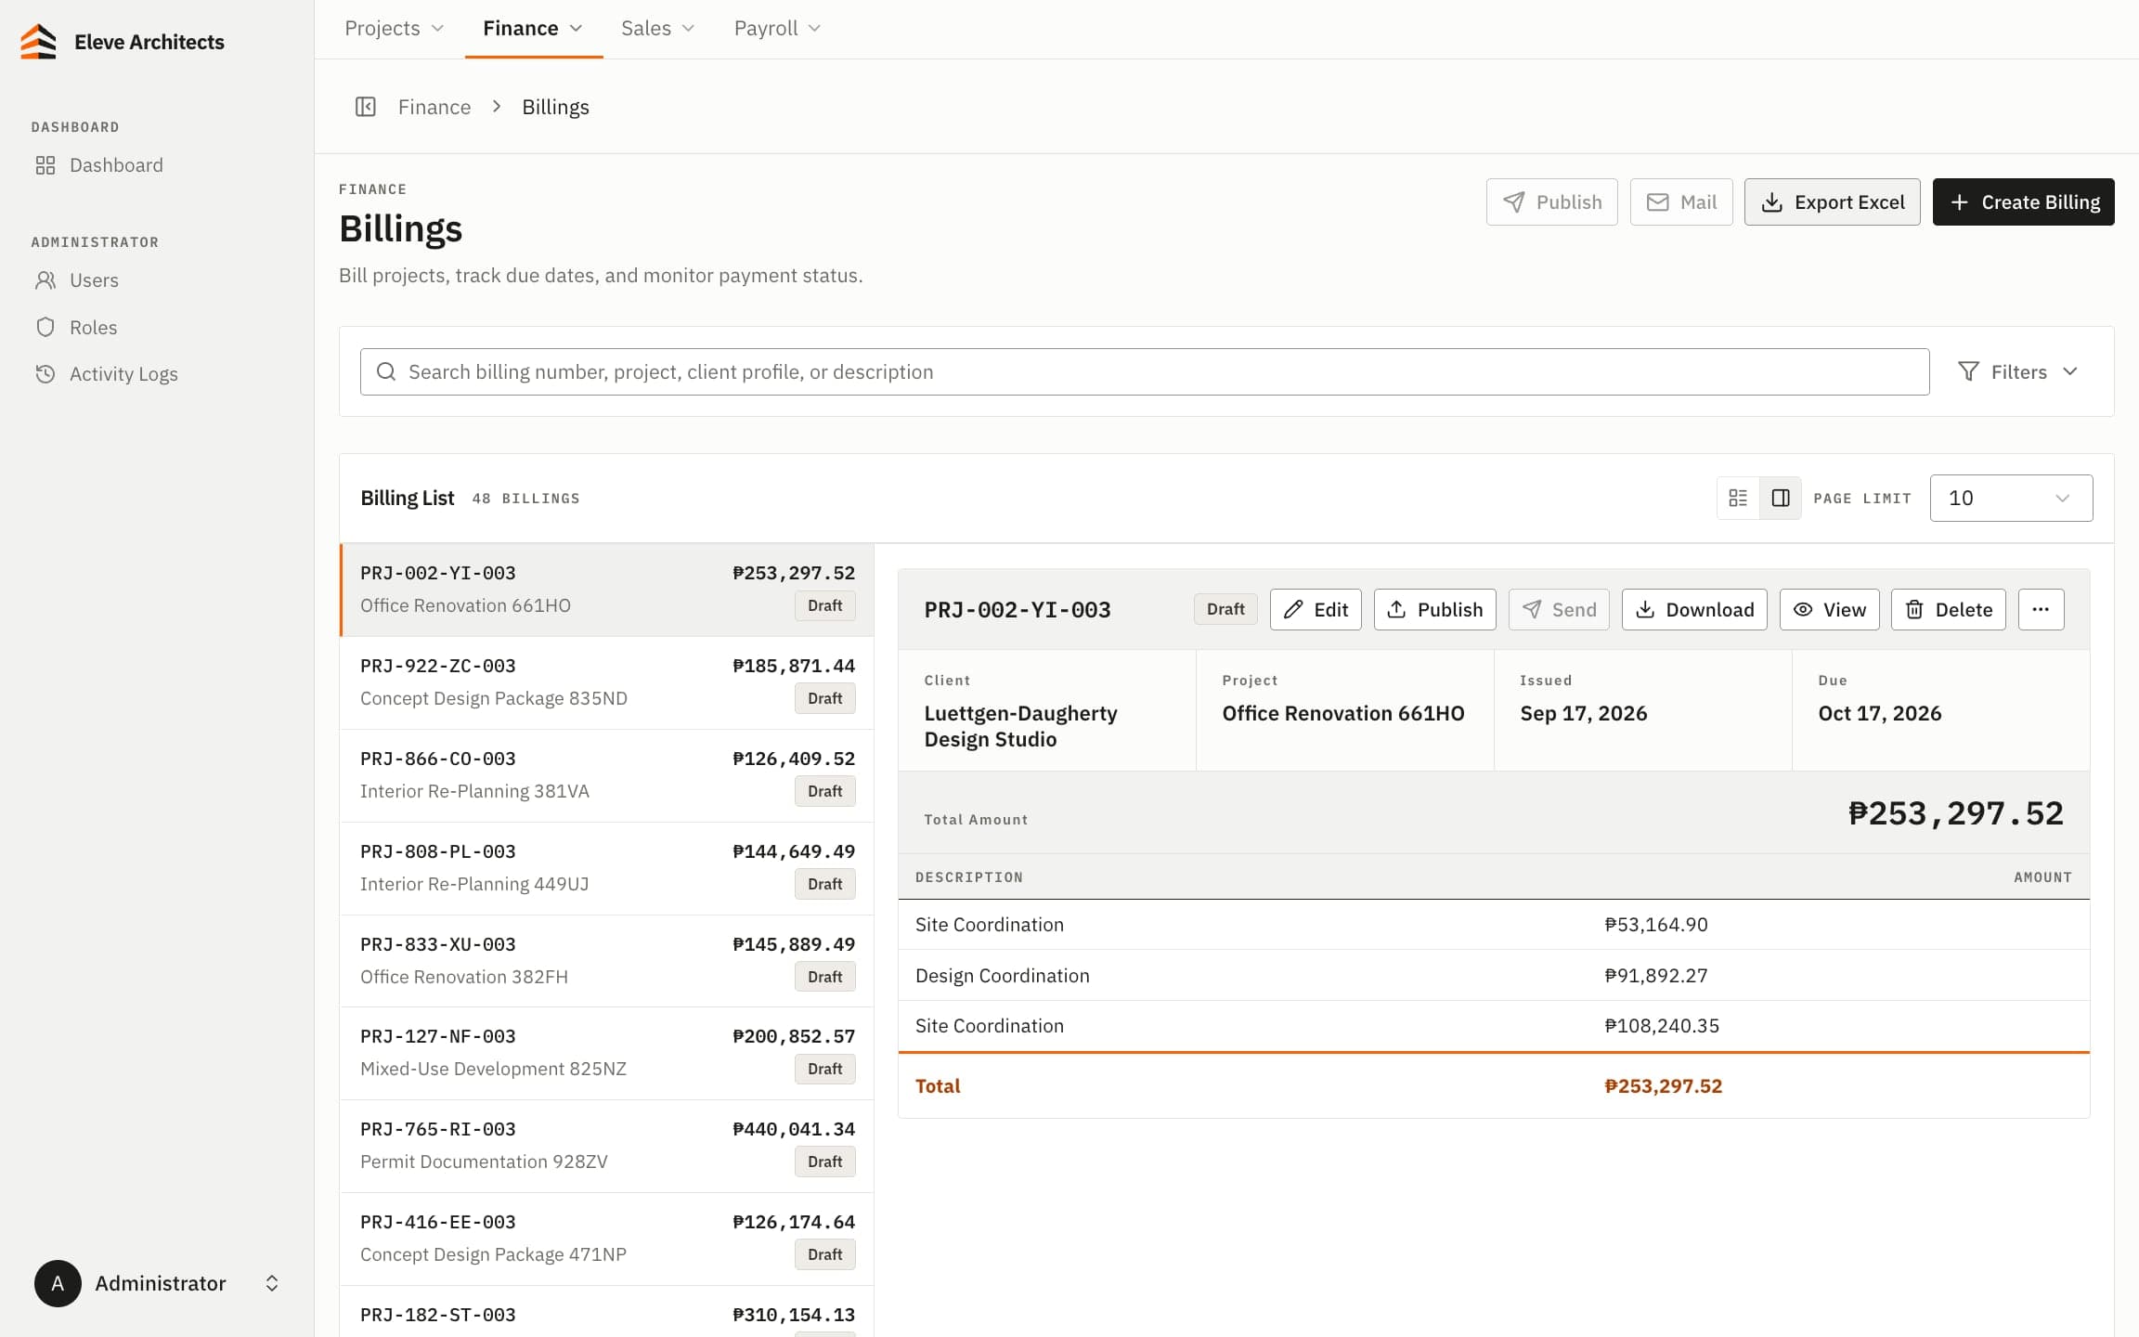Toggle sidebar collapse icon beside Finance breadcrumb
This screenshot has width=2139, height=1337.
366,107
